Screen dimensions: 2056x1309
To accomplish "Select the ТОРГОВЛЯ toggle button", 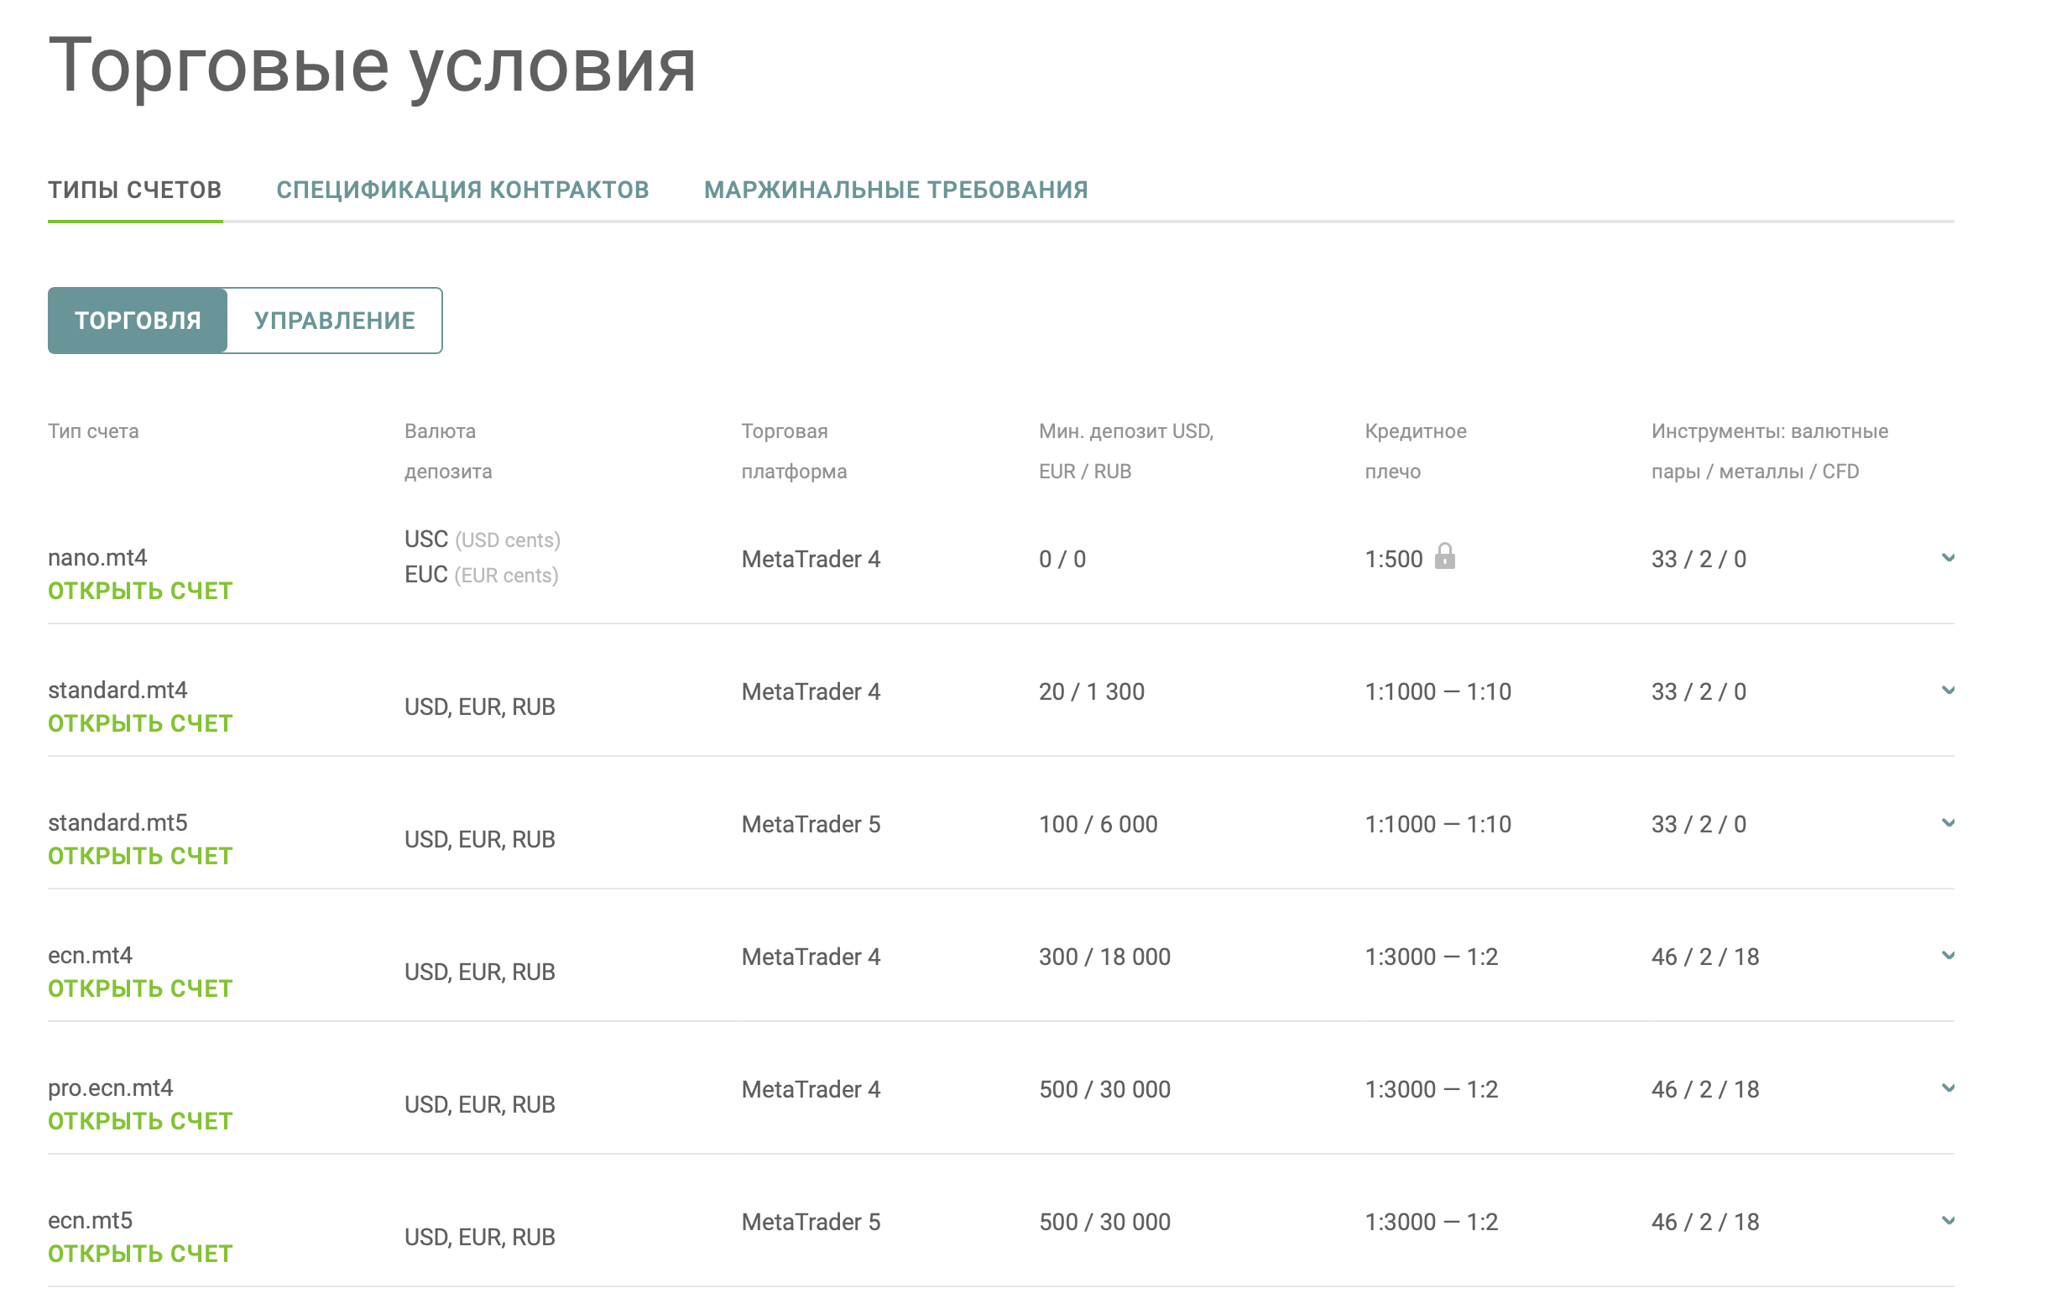I will click(x=138, y=321).
